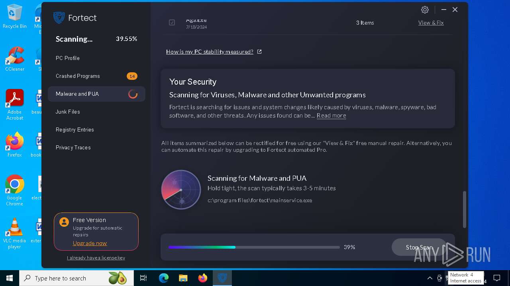Click external link icon beside stability question

pos(259,52)
